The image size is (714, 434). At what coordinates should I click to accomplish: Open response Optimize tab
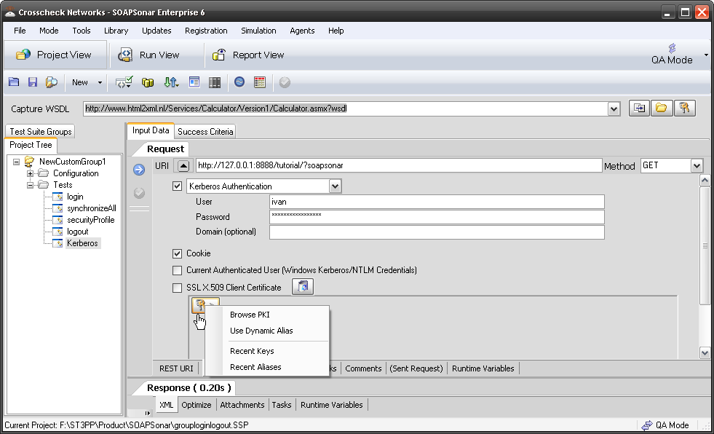point(197,405)
